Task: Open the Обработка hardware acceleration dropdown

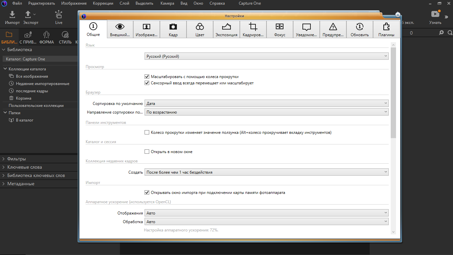Action: click(x=266, y=222)
